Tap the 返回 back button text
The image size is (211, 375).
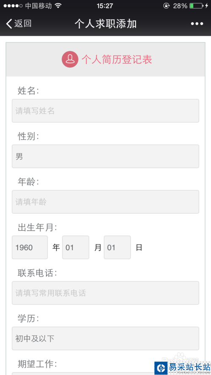click(x=23, y=24)
